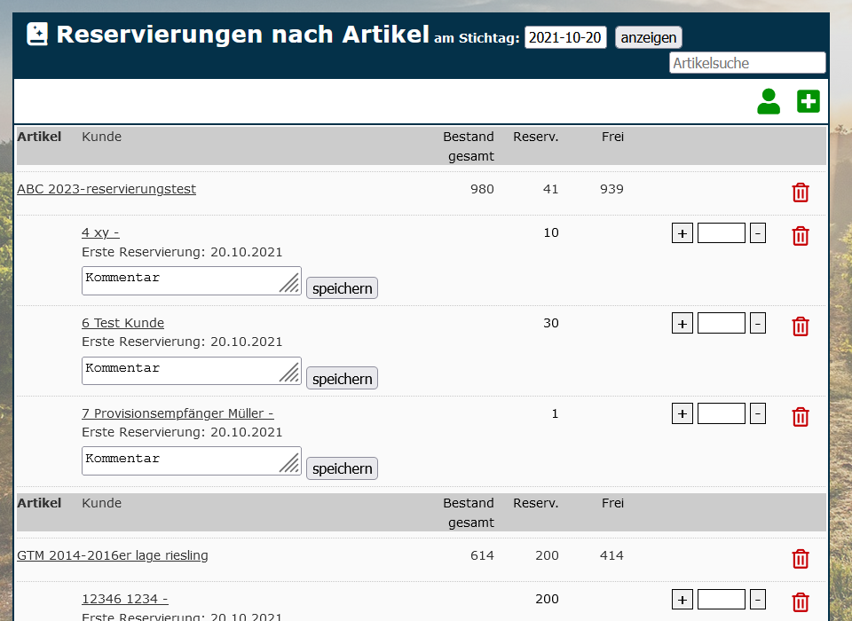Delete Provisionsempfänger Müller reservation via trash icon
Screen dimensions: 852x621
point(801,417)
